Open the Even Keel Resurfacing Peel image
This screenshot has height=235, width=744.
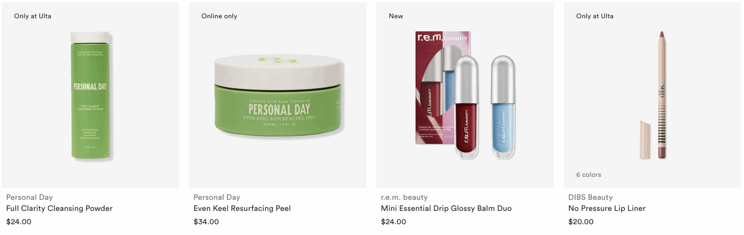click(x=278, y=95)
